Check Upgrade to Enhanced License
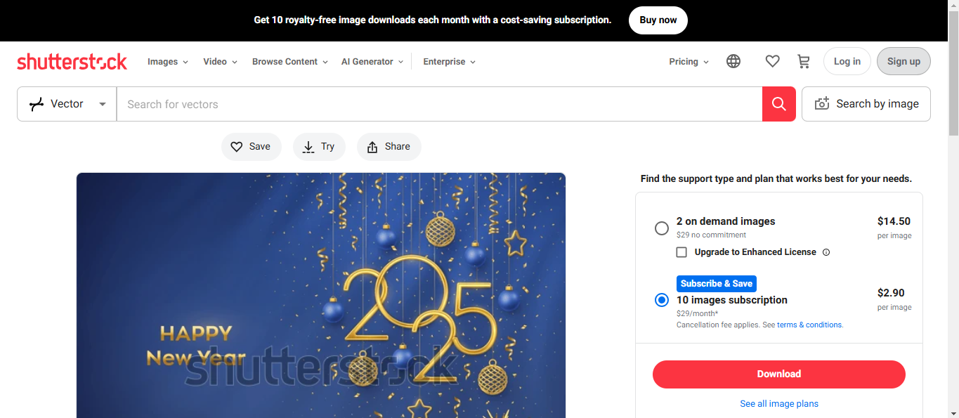Image resolution: width=959 pixels, height=418 pixels. [x=681, y=252]
